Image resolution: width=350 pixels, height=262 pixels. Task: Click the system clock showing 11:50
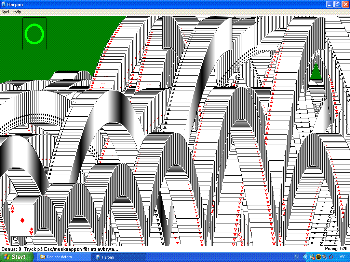coord(340,257)
